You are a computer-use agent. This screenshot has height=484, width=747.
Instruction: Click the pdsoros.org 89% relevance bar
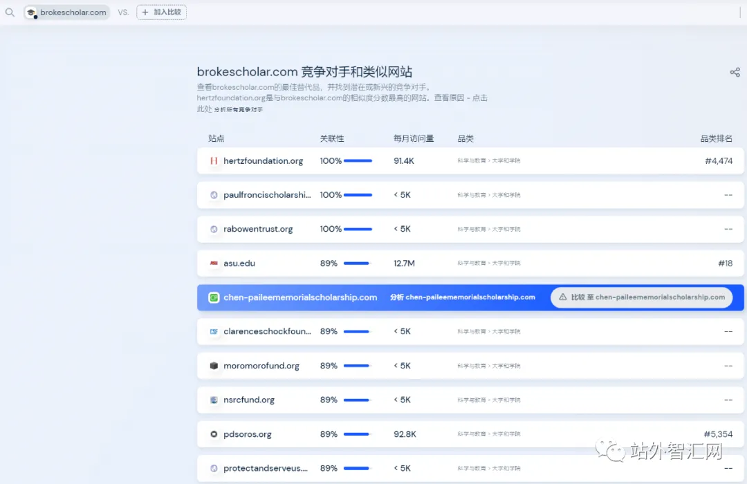point(356,434)
